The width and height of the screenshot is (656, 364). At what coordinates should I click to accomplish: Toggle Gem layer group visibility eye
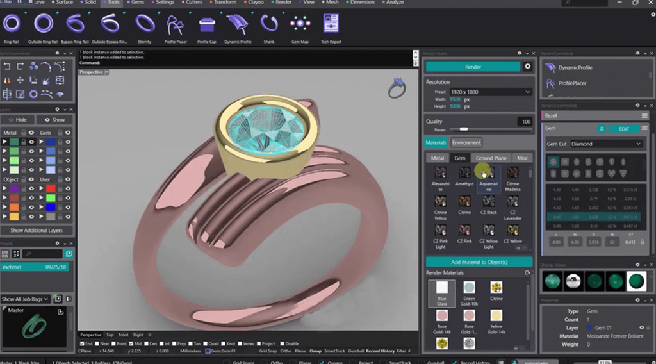[68, 133]
